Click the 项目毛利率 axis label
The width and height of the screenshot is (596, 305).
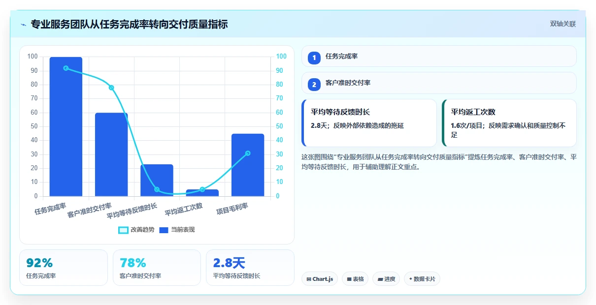click(x=232, y=208)
